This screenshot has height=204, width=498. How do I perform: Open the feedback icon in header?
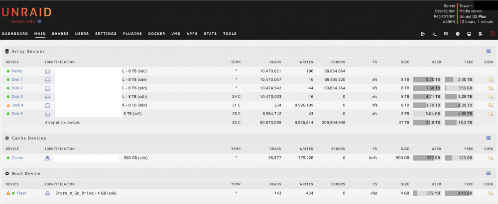(446, 34)
